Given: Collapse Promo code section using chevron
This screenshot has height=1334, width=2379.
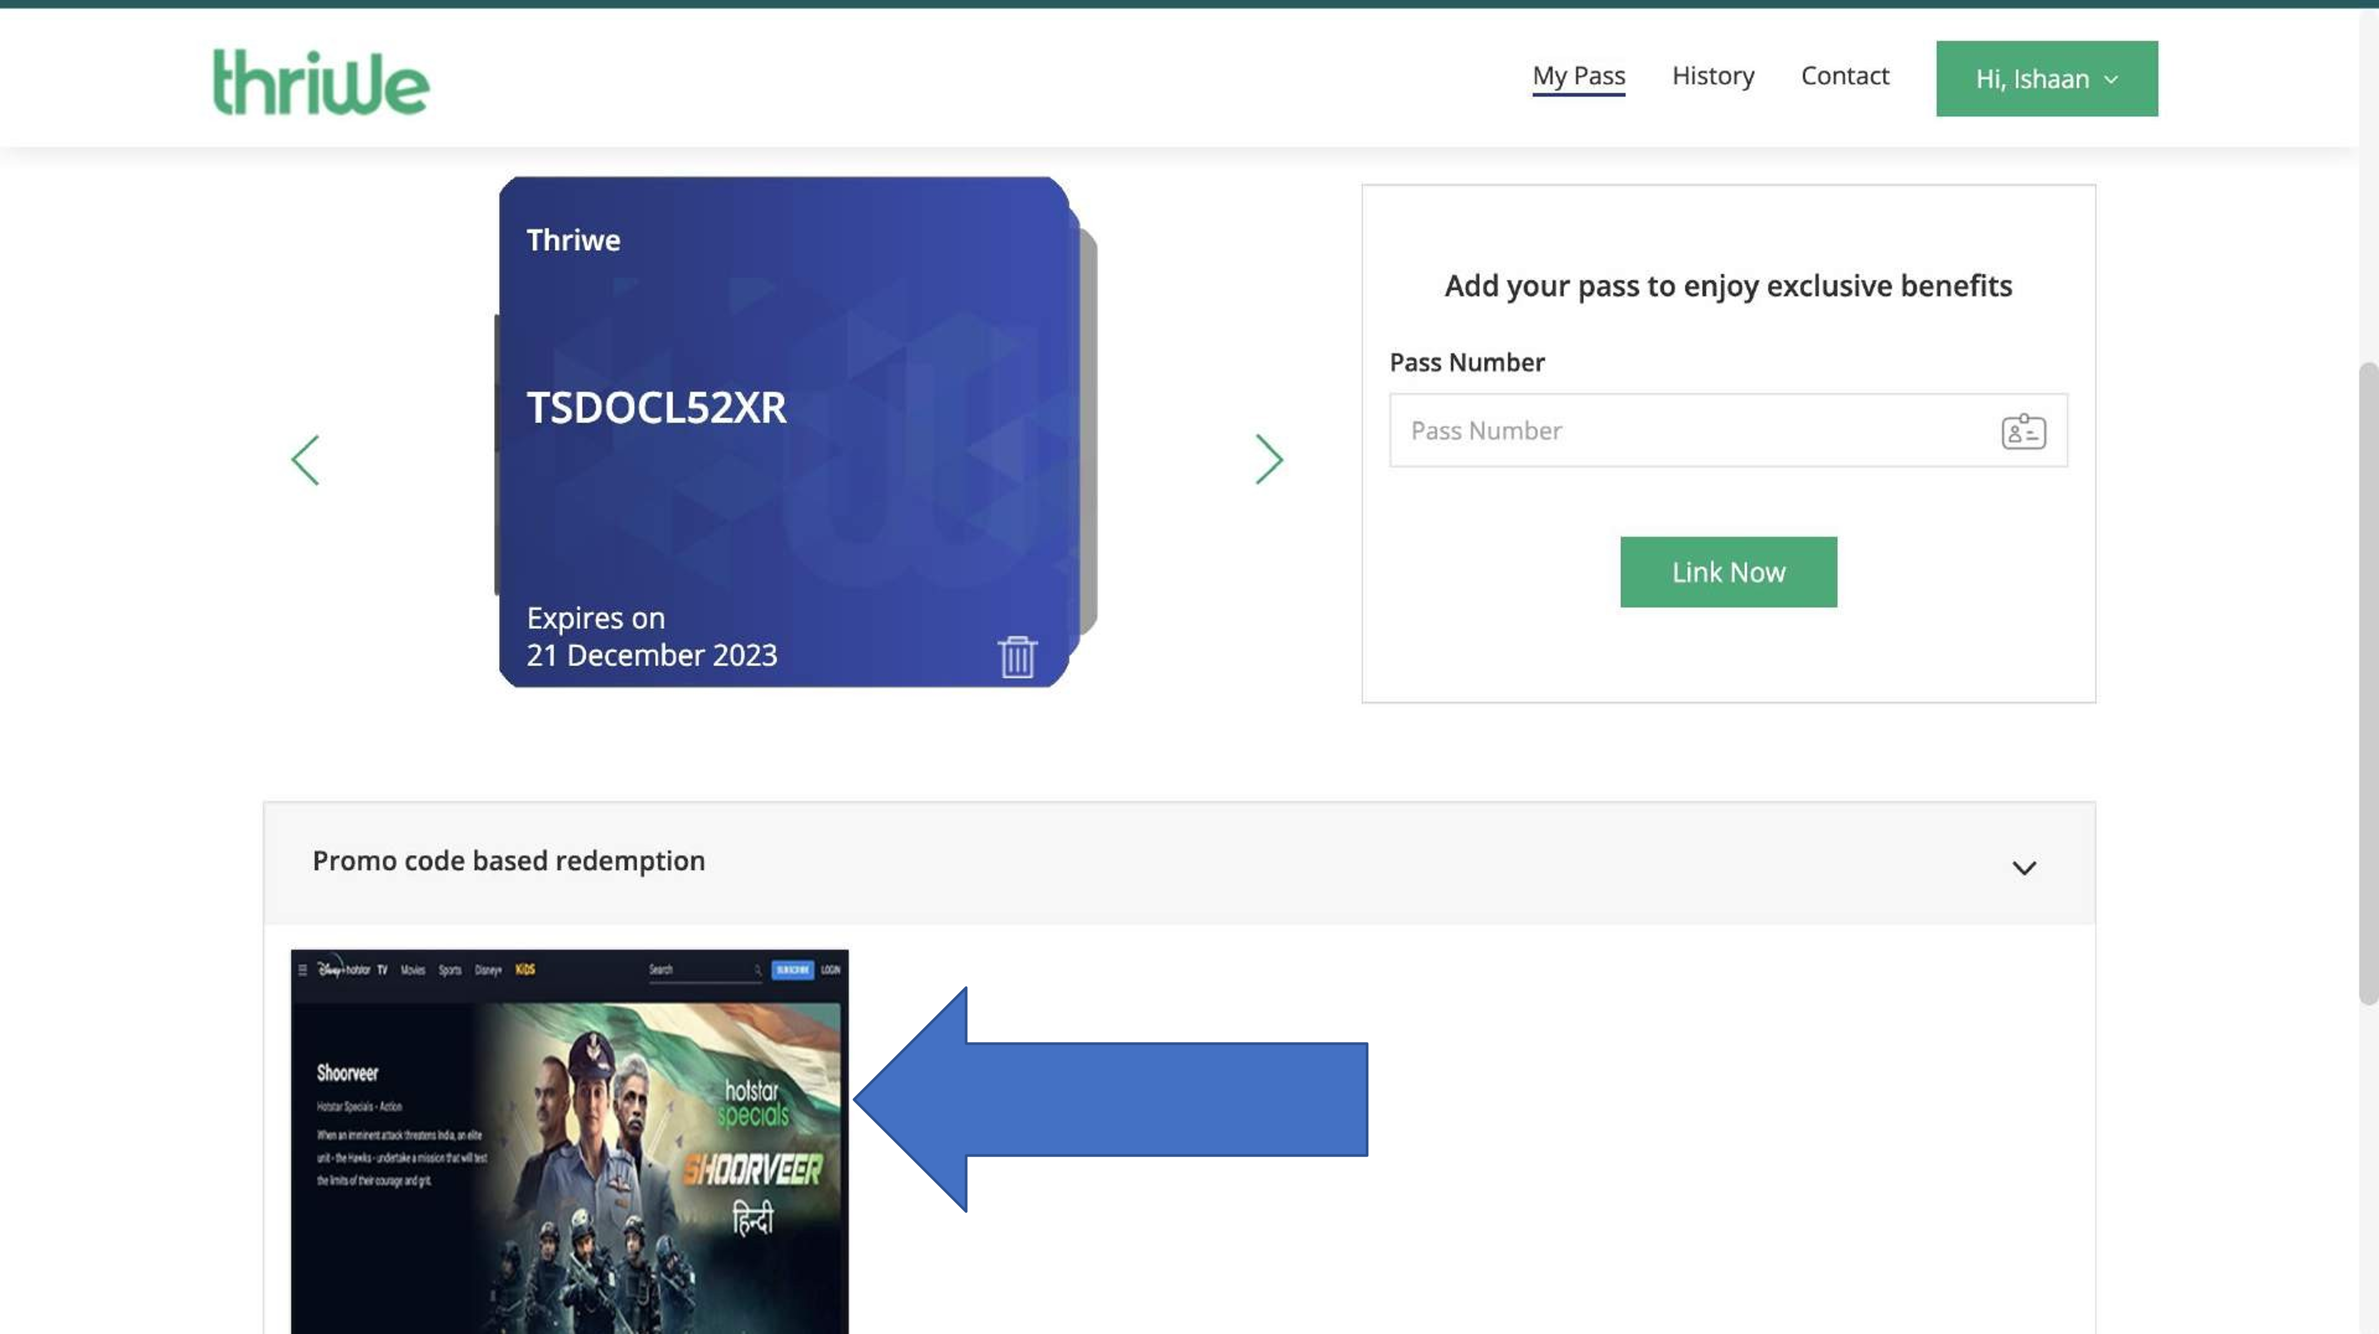Looking at the screenshot, I should point(2023,867).
